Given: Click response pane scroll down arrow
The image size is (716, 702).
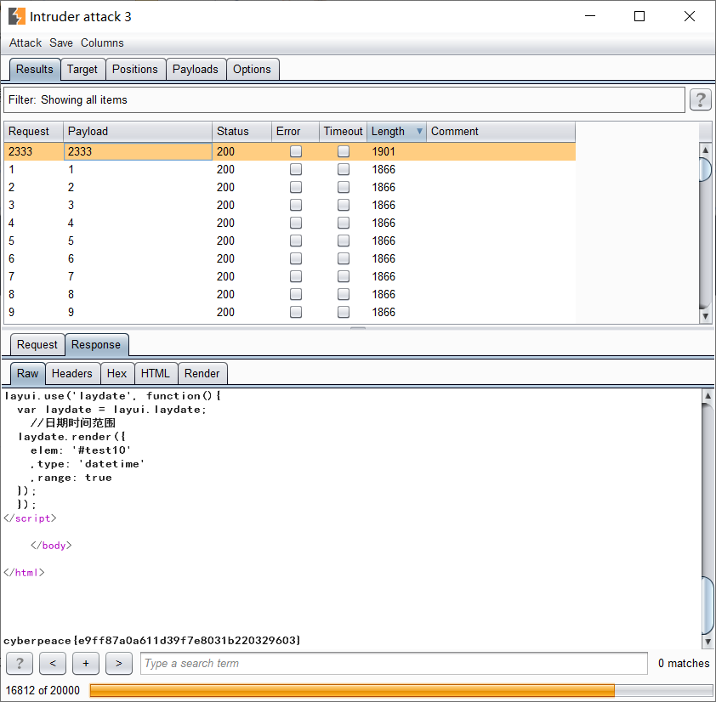Looking at the screenshot, I should point(707,642).
